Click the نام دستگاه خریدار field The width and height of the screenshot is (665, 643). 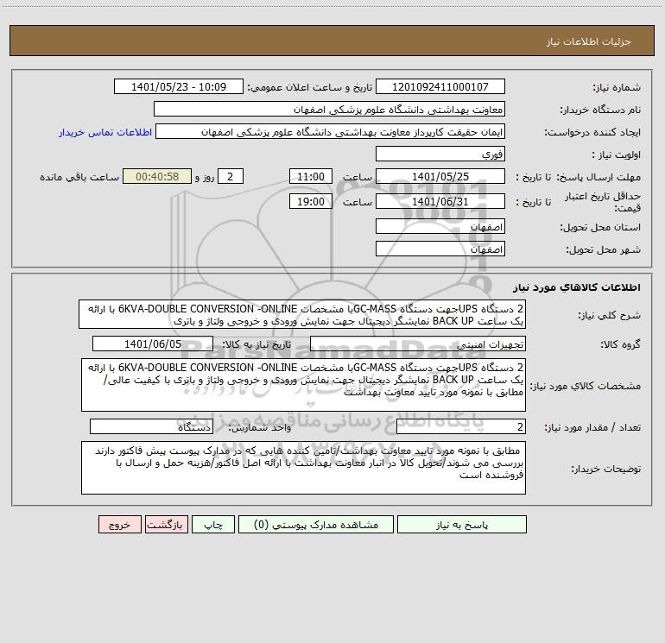point(329,110)
